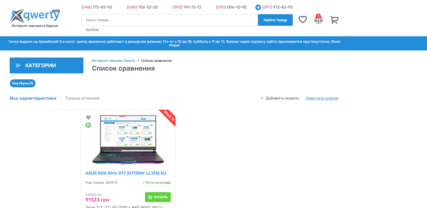This screenshot has height=208, width=427.
Task: Switch to Только отличия view
Action: [x=82, y=98]
